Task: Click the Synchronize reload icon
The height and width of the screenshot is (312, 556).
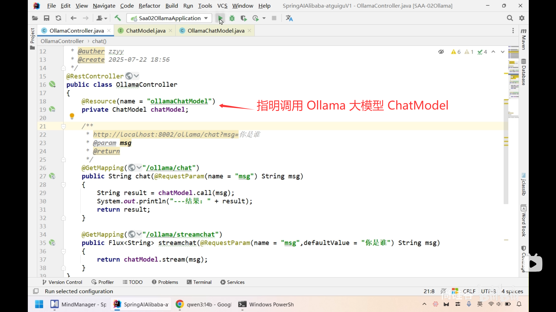Action: (58, 18)
